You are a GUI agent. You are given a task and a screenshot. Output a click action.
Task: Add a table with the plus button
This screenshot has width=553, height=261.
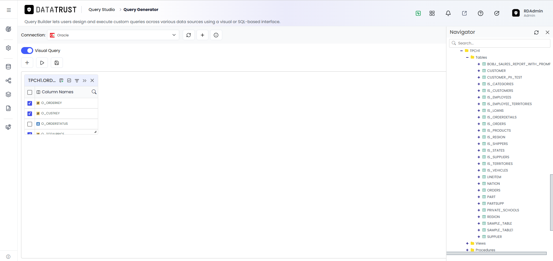pos(27,63)
